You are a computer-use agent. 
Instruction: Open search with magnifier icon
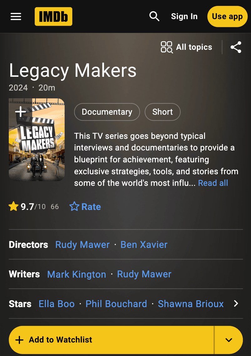click(154, 17)
